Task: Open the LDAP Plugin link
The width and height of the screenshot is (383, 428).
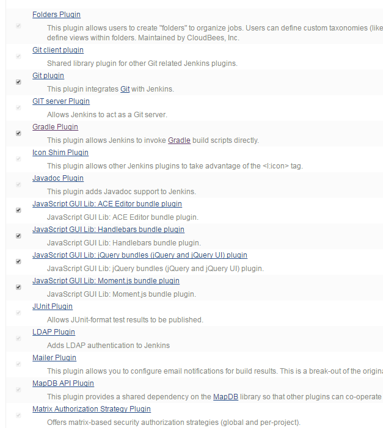Action: [54, 332]
